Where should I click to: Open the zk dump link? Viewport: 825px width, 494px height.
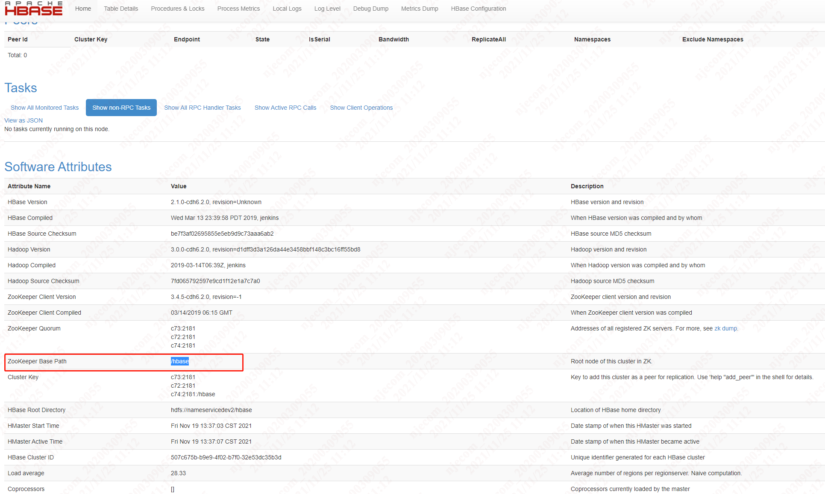pyautogui.click(x=725, y=328)
